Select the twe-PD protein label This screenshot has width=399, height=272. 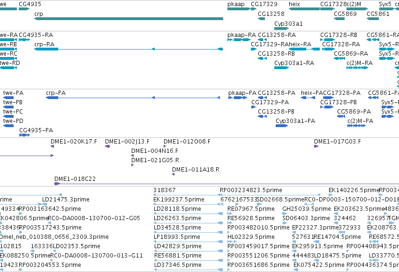pos(13,121)
